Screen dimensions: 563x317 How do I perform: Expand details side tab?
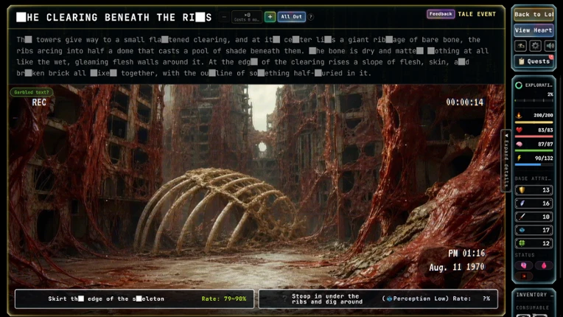pyautogui.click(x=506, y=161)
